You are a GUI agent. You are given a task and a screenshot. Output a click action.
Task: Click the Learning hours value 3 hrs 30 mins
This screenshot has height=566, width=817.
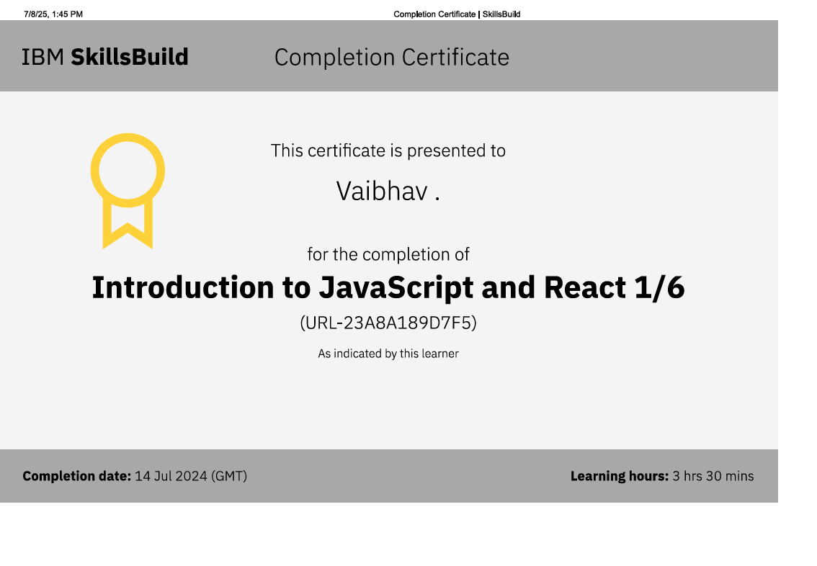[713, 476]
